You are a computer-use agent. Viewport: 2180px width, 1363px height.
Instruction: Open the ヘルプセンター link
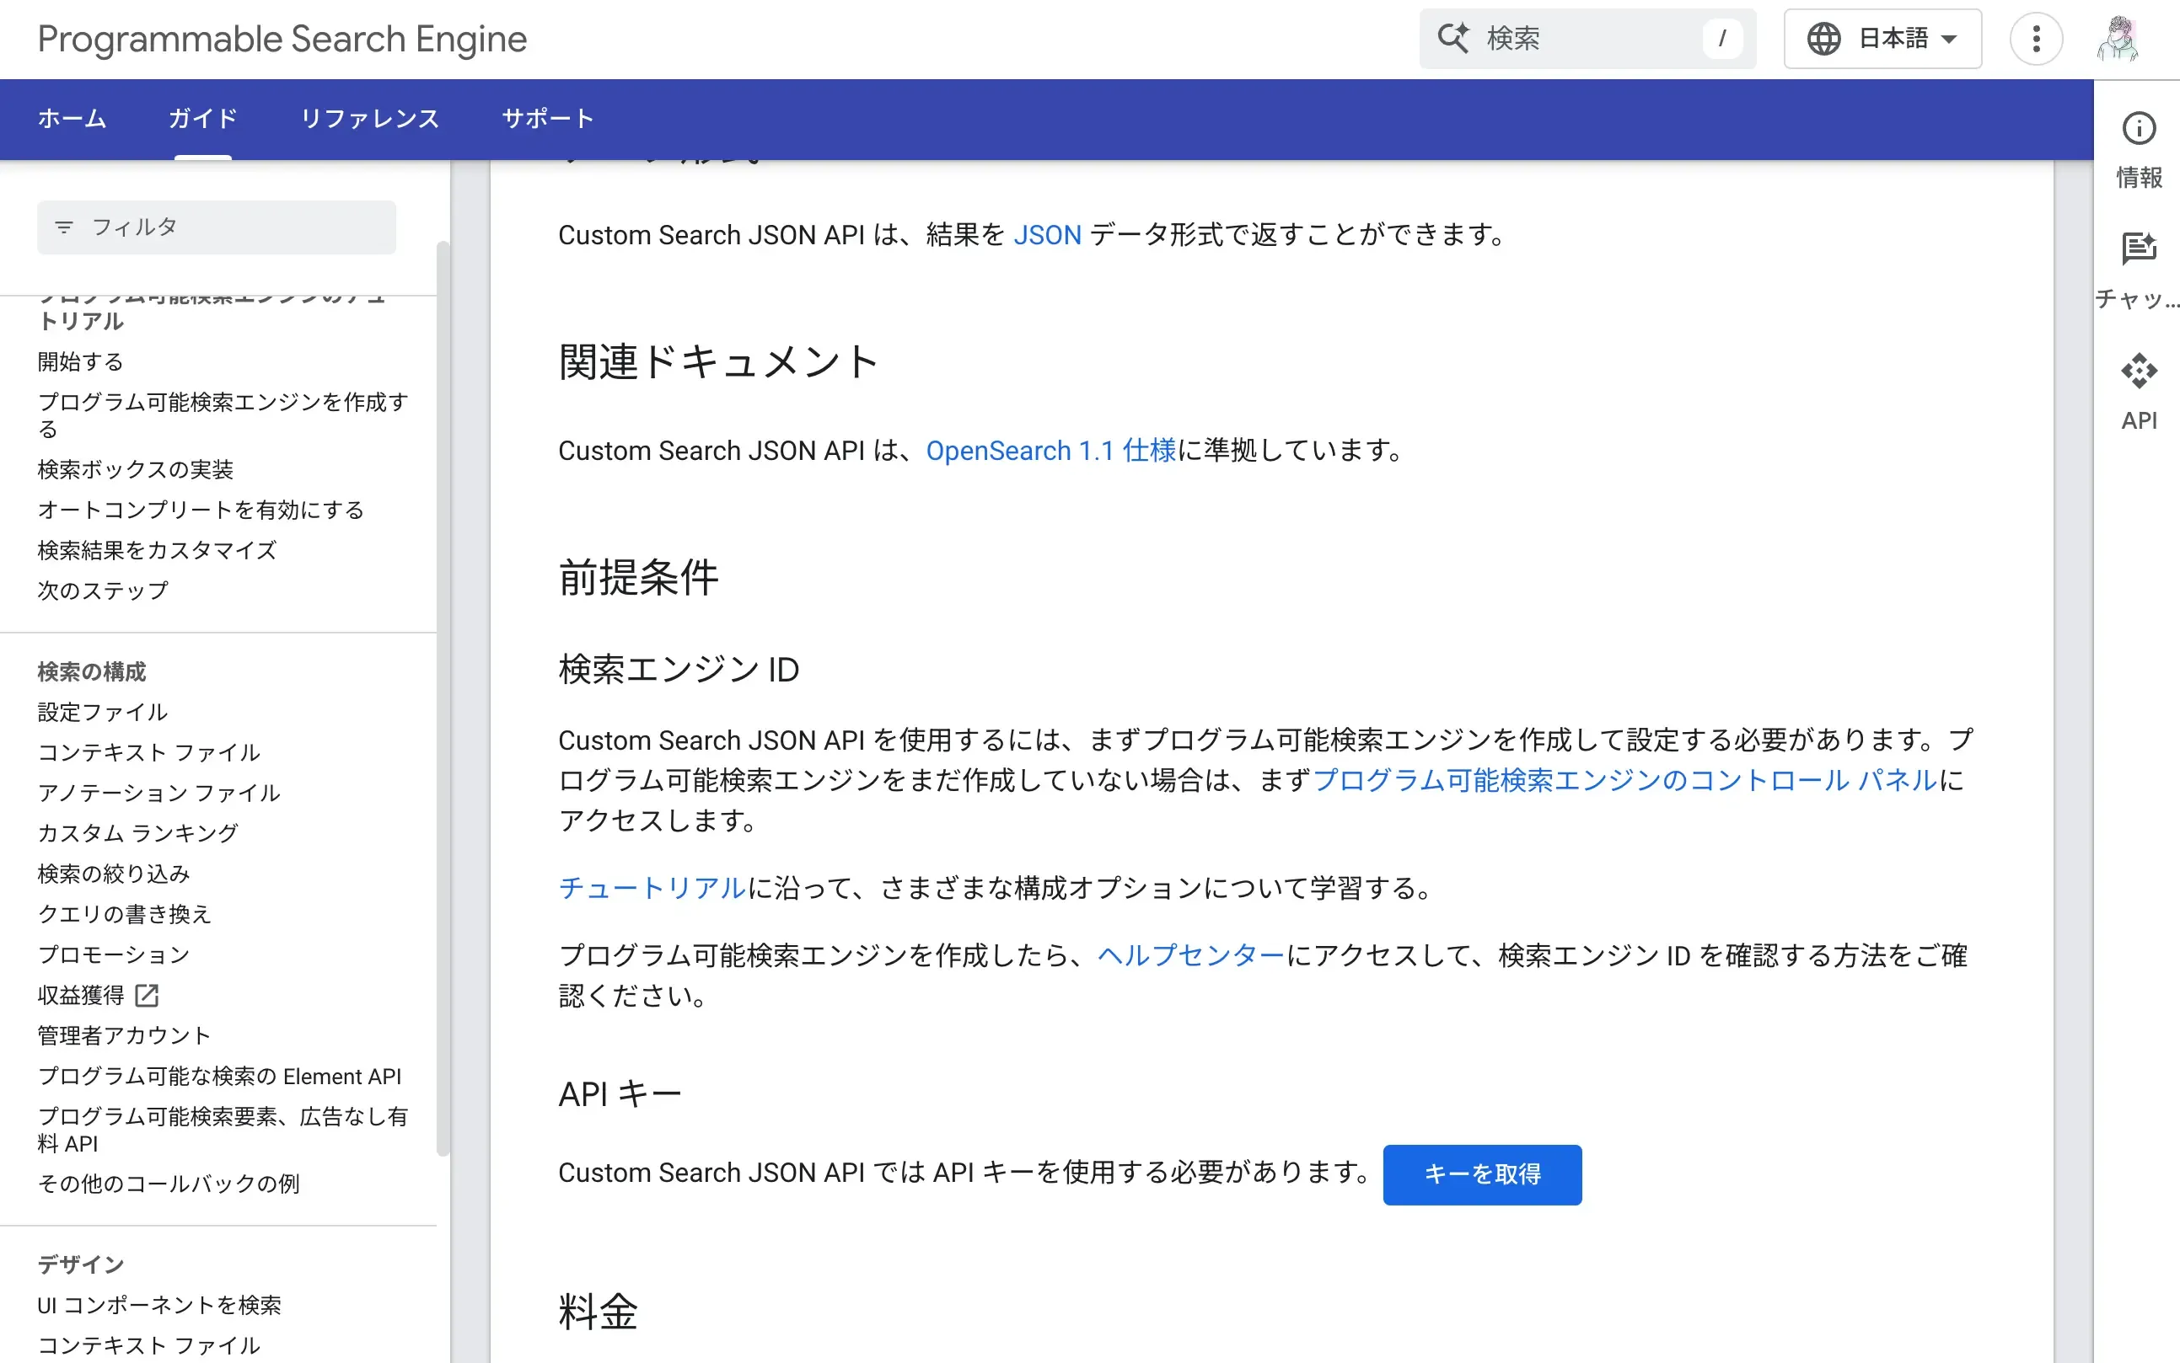point(1190,954)
